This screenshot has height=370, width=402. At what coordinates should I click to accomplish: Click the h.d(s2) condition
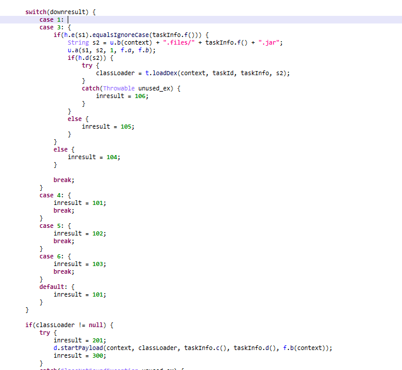93,58
